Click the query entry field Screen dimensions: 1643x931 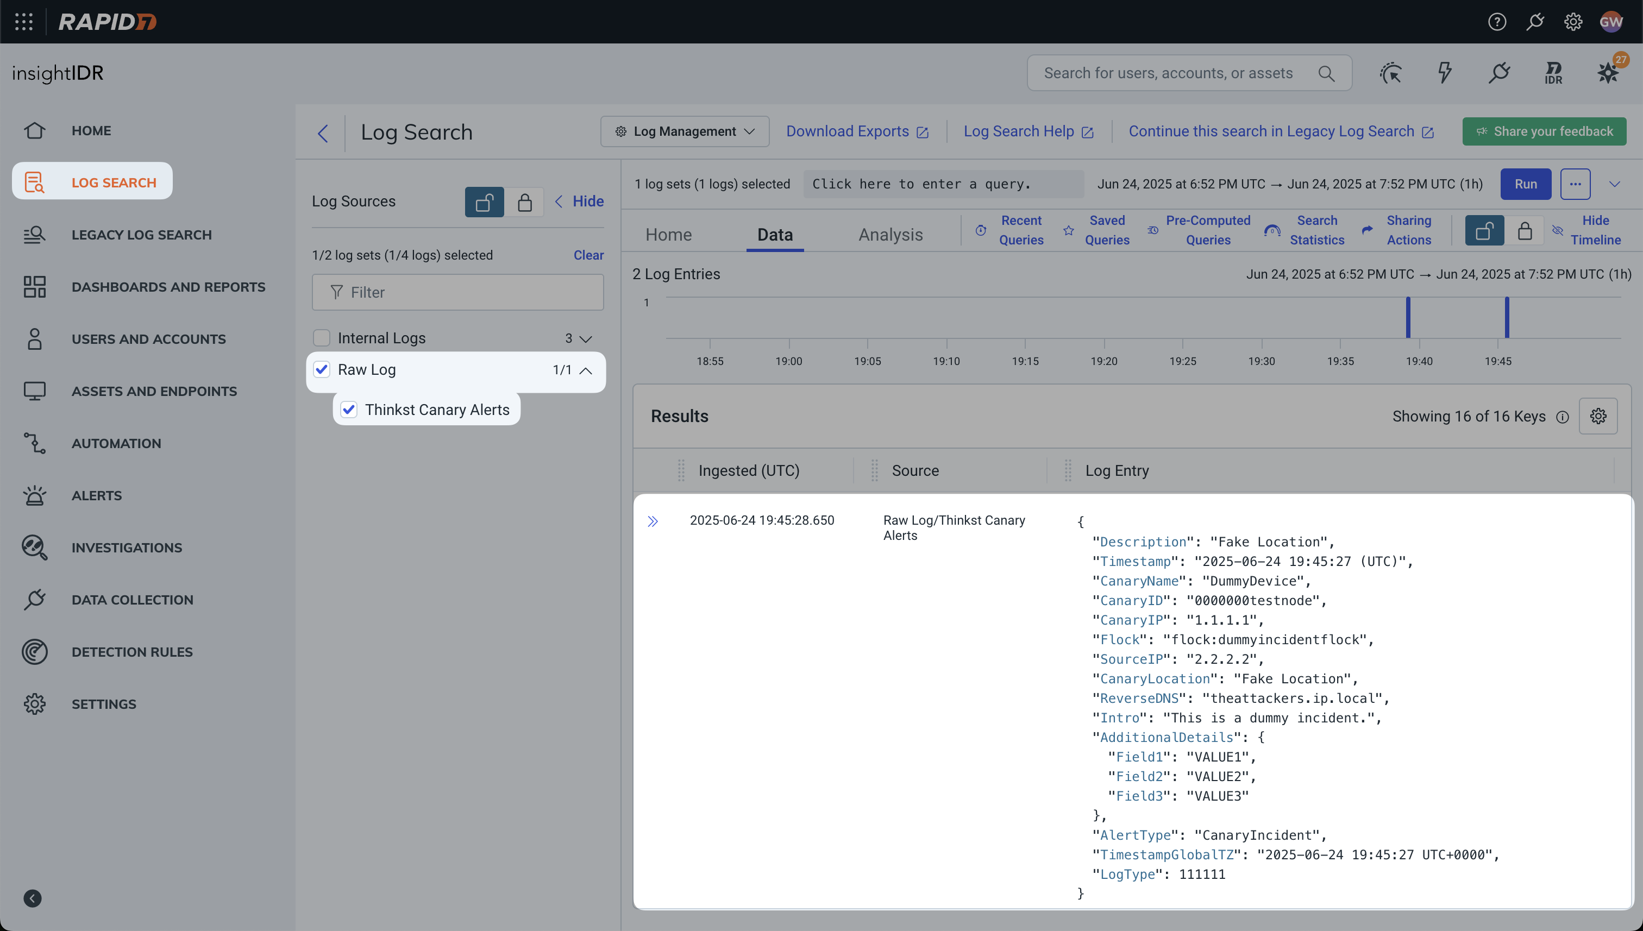point(943,184)
